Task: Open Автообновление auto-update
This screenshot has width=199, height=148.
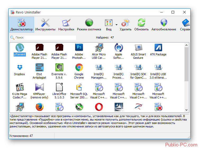Action: [x=164, y=25]
